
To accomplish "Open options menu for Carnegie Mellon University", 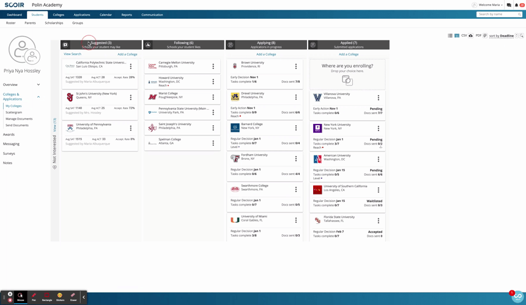I will (x=213, y=66).
